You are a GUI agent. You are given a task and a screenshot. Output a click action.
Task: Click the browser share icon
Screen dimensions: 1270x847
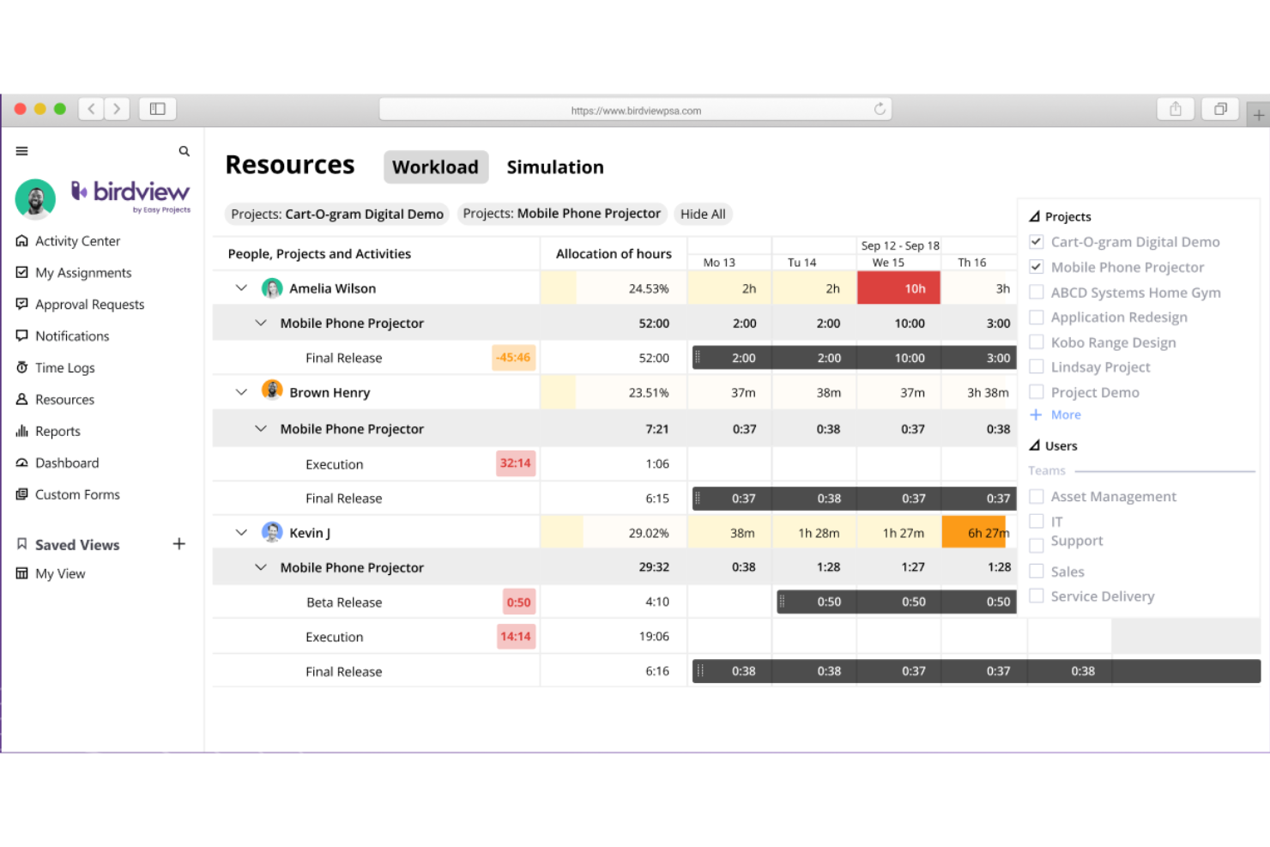tap(1175, 109)
